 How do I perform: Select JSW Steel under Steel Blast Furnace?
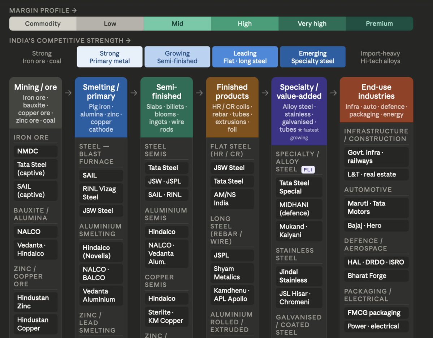[x=101, y=211]
